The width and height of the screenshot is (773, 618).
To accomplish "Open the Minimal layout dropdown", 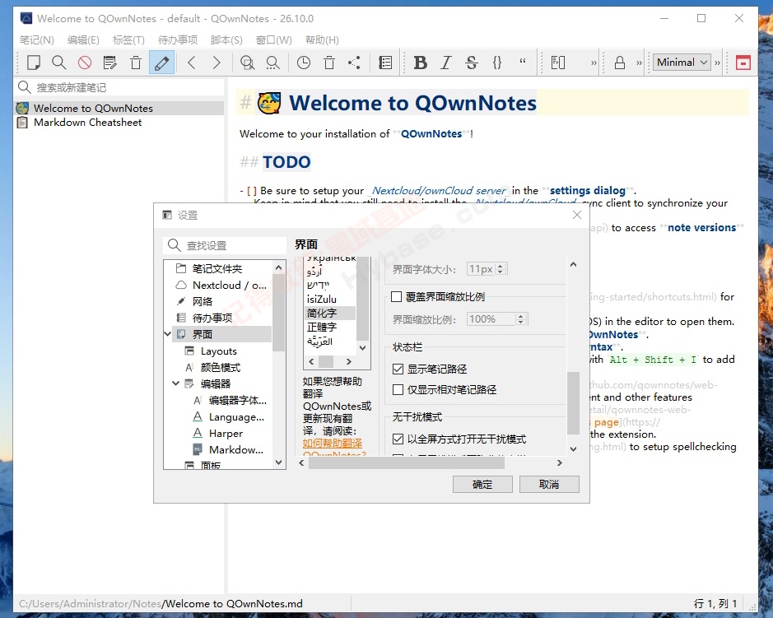I will pyautogui.click(x=682, y=63).
